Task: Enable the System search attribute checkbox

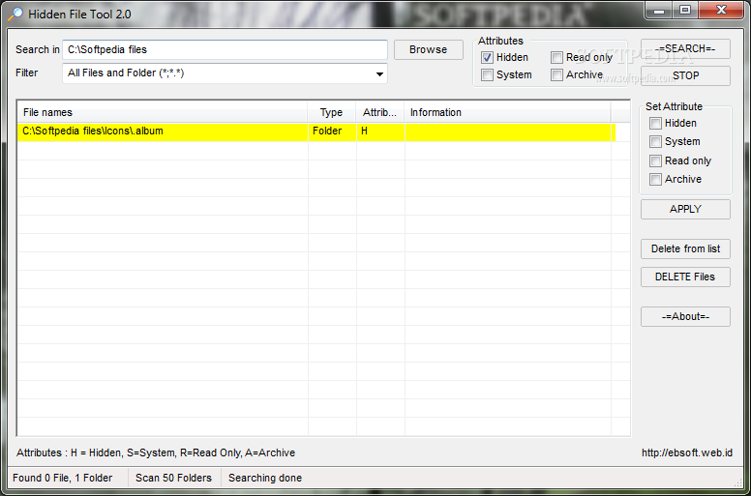Action: click(487, 75)
